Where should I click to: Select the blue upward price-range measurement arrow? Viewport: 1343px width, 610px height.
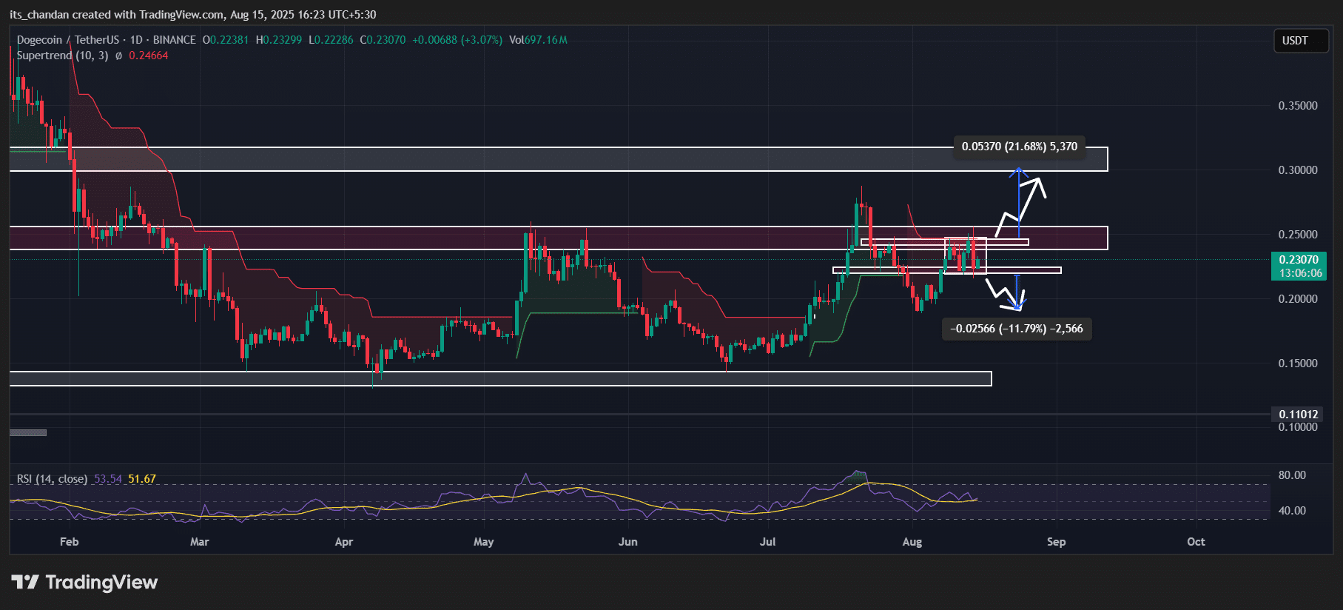tap(1019, 200)
